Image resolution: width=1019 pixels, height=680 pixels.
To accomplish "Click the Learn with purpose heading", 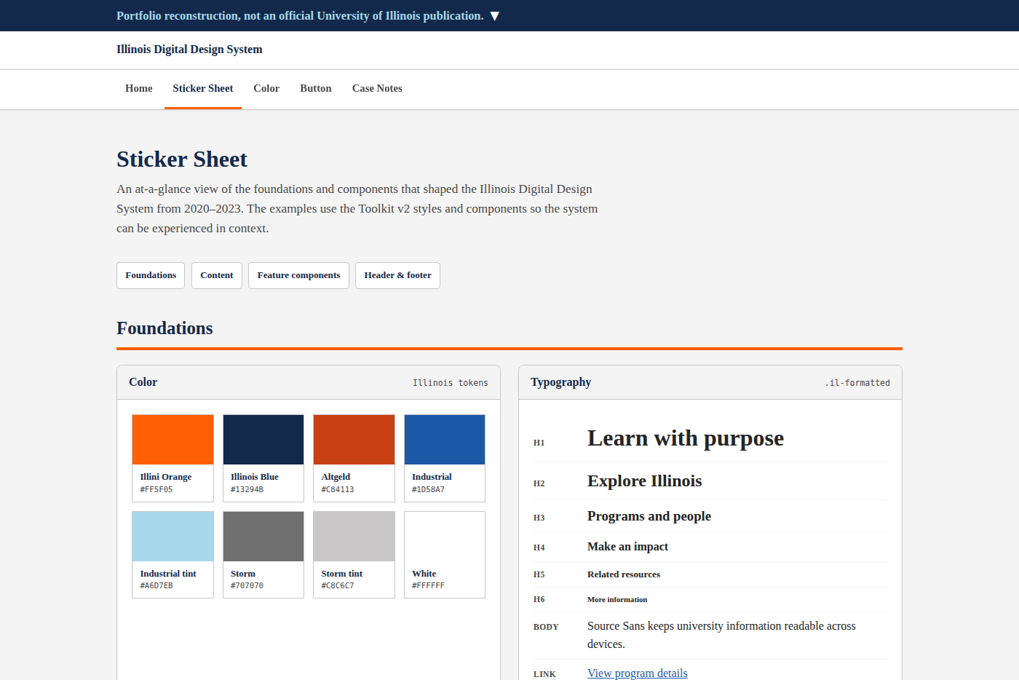I will (686, 438).
